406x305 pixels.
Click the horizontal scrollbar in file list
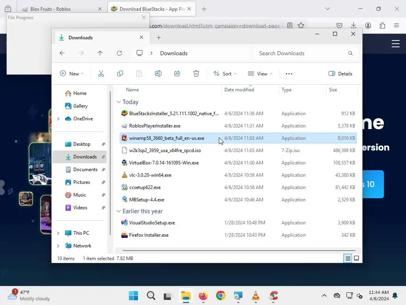pyautogui.click(x=239, y=251)
